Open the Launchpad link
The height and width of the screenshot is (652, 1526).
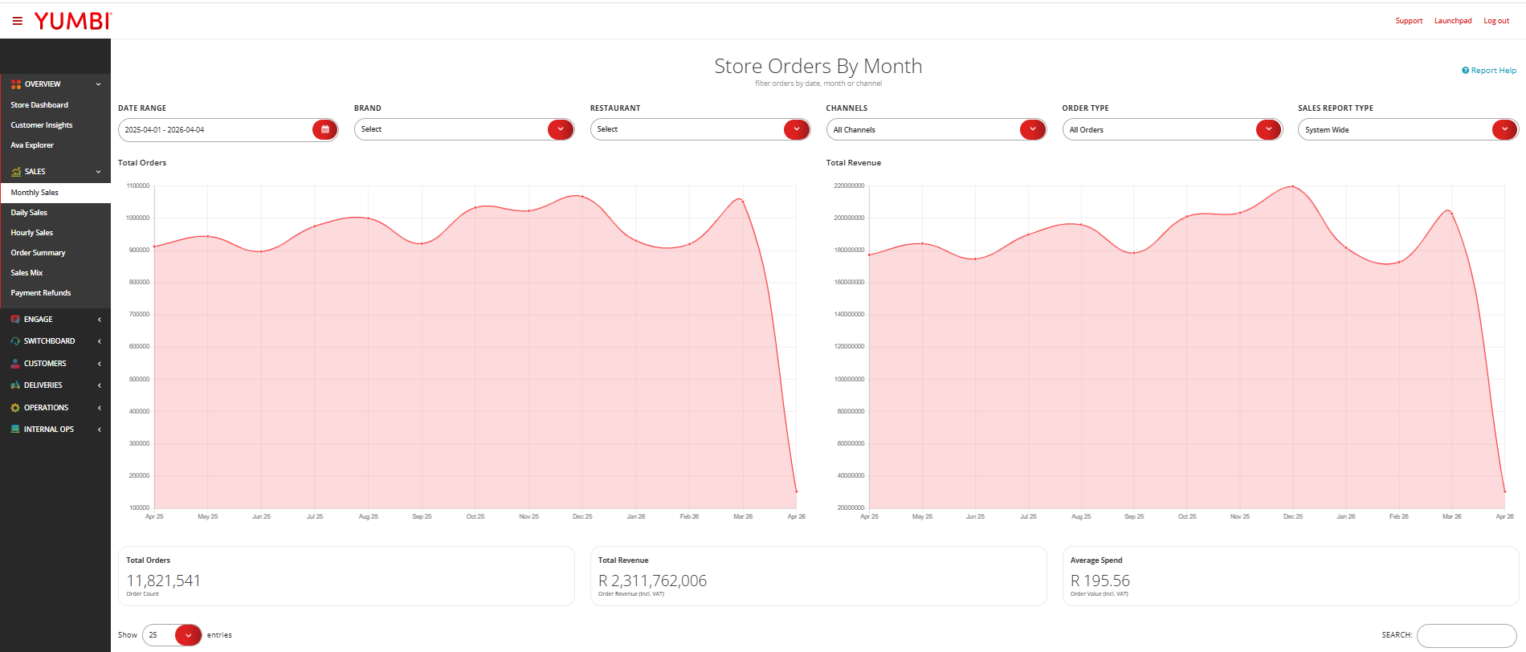(x=1453, y=21)
